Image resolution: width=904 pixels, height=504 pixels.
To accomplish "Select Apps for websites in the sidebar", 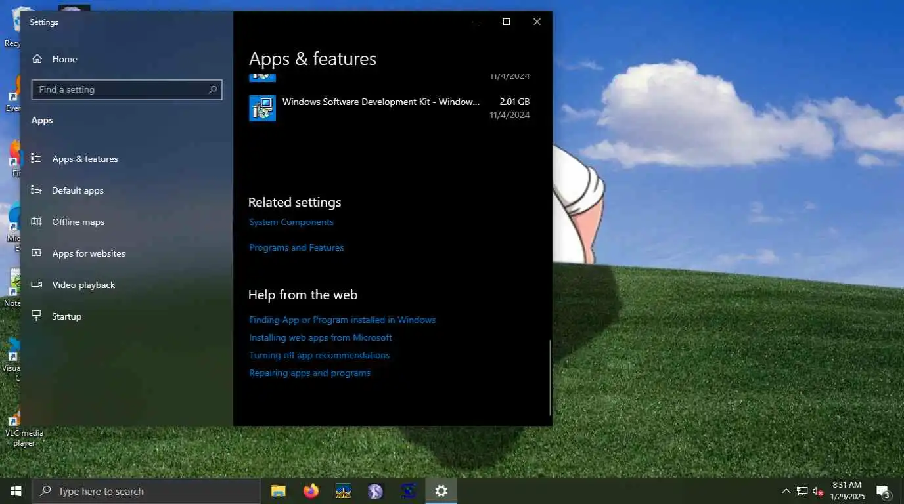I will 127,253.
